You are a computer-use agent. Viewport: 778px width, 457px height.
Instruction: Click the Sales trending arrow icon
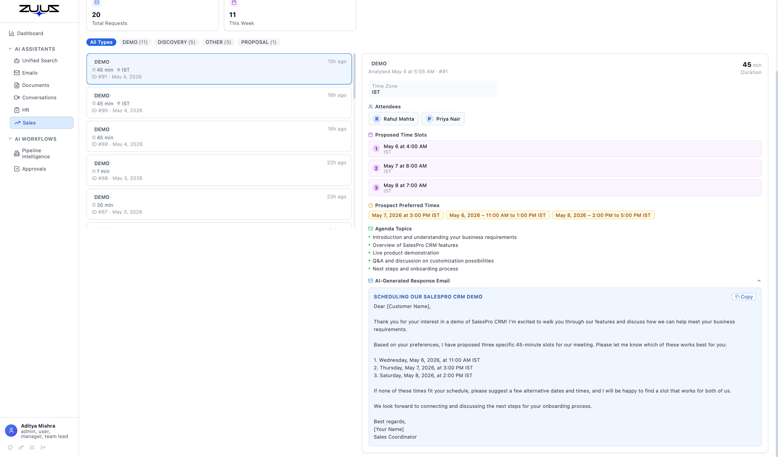pyautogui.click(x=17, y=123)
